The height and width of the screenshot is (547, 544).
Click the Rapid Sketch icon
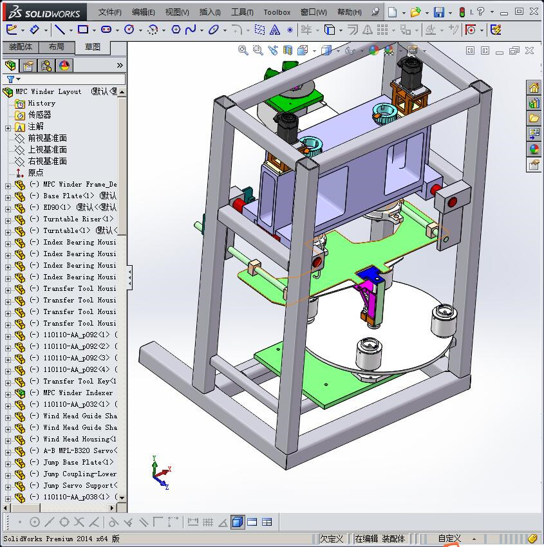[x=496, y=30]
